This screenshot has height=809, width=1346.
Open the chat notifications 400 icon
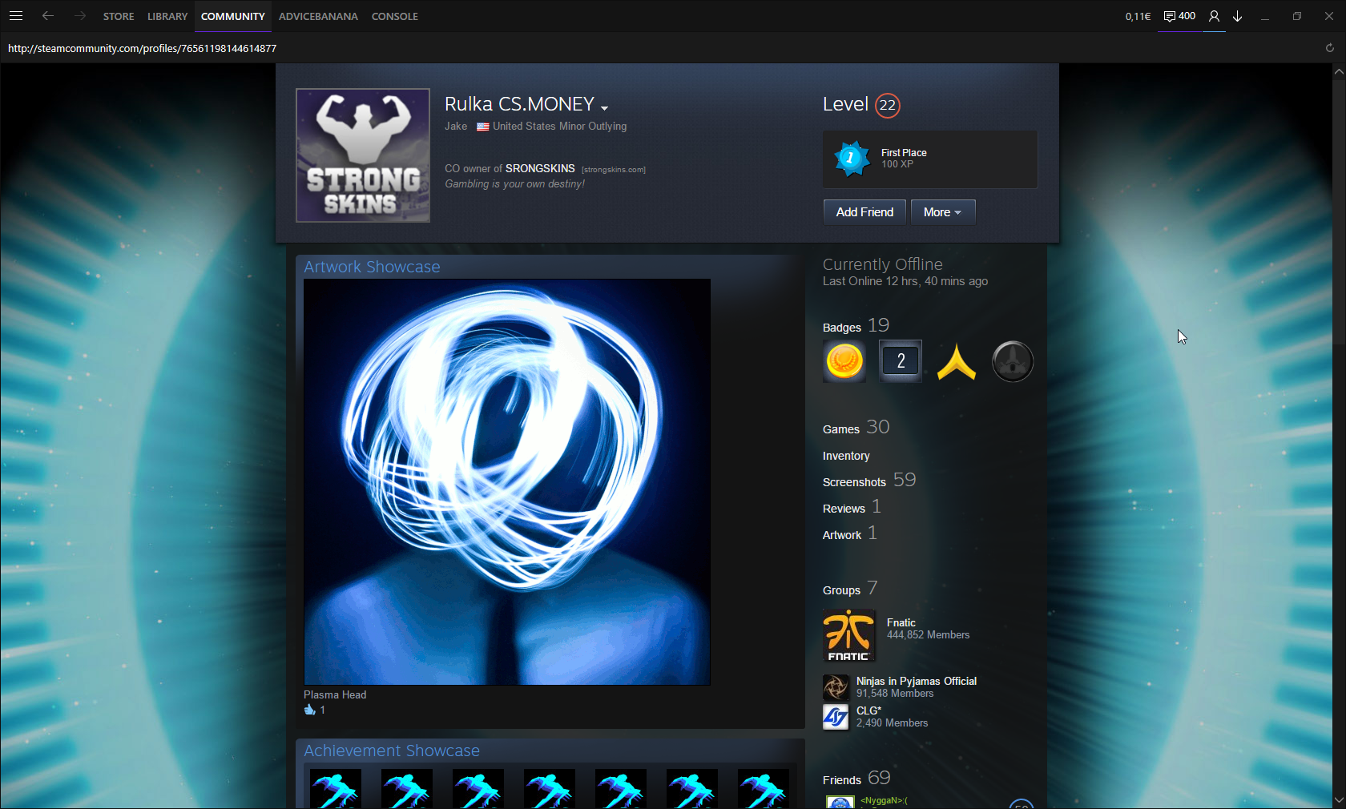pos(1179,16)
